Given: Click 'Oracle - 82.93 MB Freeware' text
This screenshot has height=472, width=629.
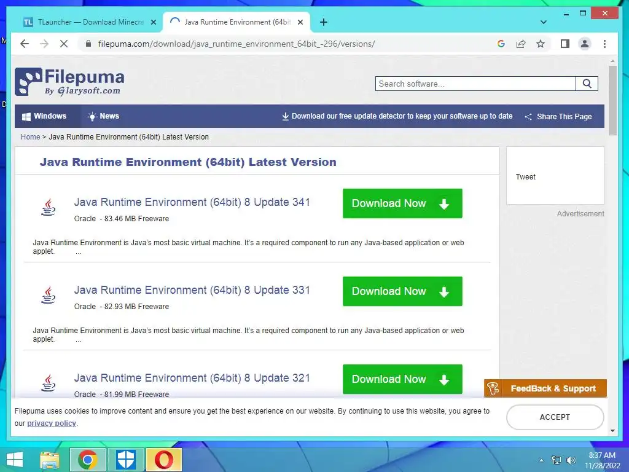Looking at the screenshot, I should [x=122, y=307].
